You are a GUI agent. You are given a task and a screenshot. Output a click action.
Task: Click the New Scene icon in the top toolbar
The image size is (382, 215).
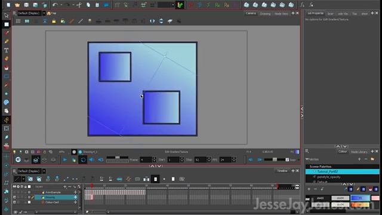pos(8,5)
